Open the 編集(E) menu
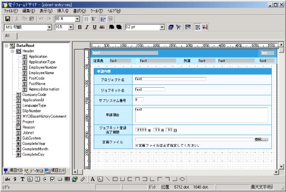Image resolution: width=286 pixels, height=192 pixels. tap(29, 11)
